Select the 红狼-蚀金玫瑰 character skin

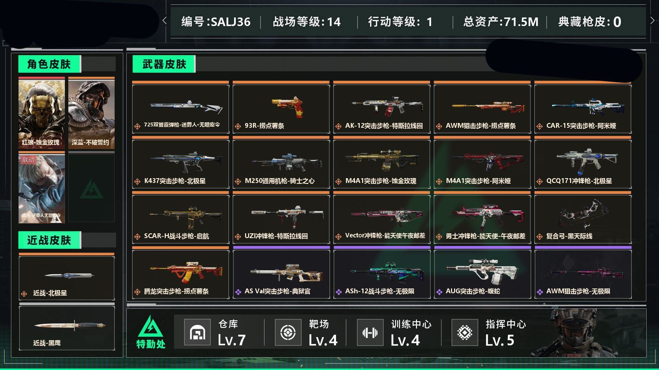pos(42,113)
